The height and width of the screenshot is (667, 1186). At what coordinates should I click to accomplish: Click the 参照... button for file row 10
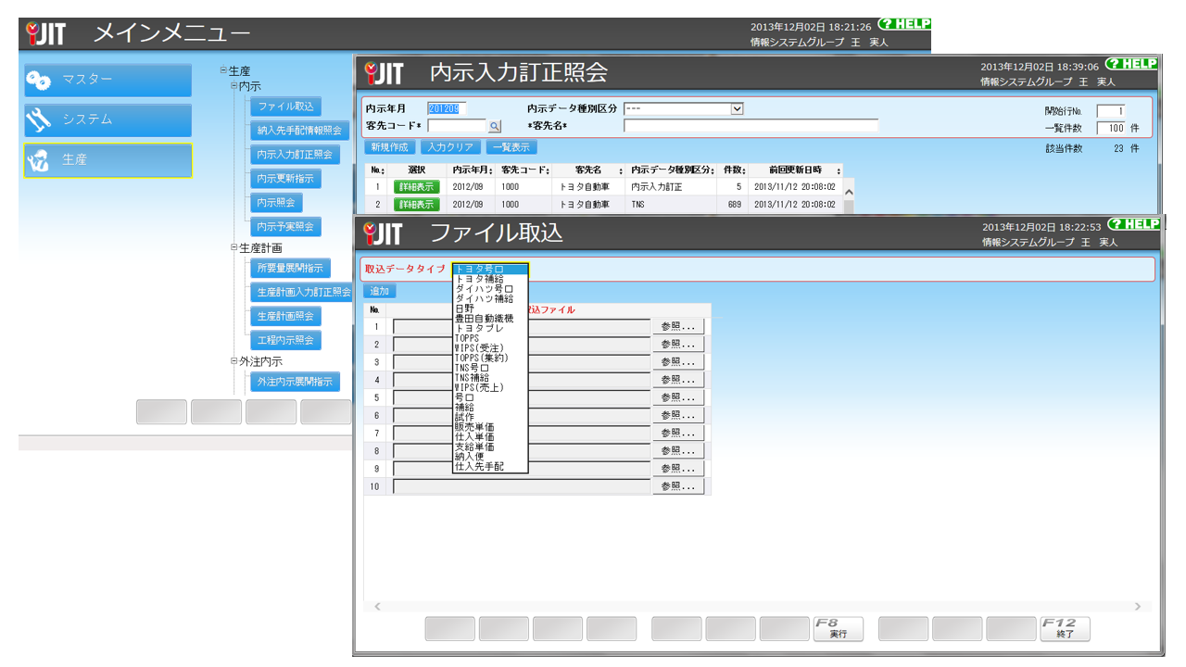[678, 486]
